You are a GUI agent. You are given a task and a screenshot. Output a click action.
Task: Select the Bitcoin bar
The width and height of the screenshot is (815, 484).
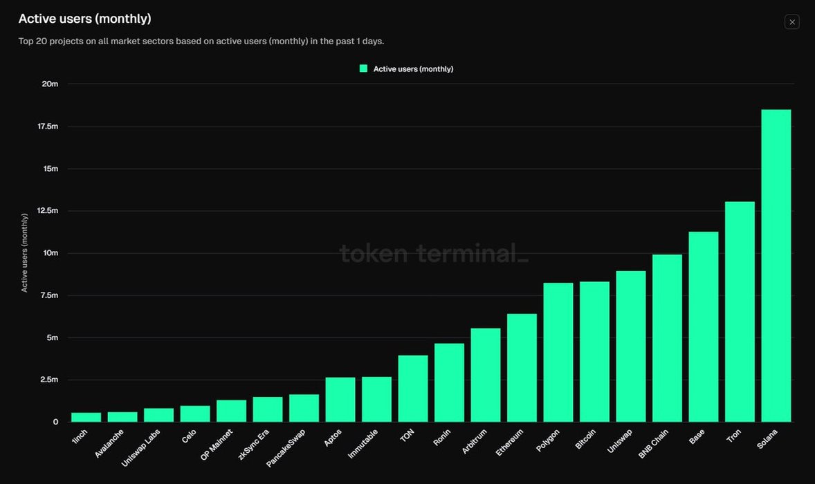pos(594,351)
